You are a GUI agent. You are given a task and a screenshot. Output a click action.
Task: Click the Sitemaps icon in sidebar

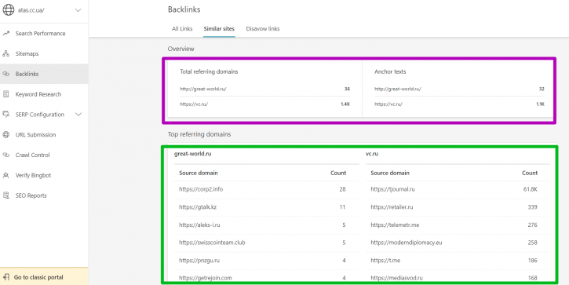point(5,53)
